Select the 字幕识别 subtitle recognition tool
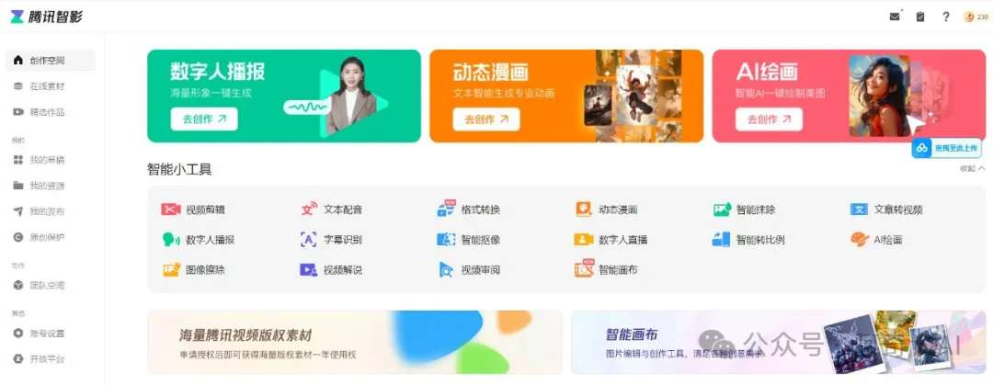The width and height of the screenshot is (993, 385). tap(331, 239)
